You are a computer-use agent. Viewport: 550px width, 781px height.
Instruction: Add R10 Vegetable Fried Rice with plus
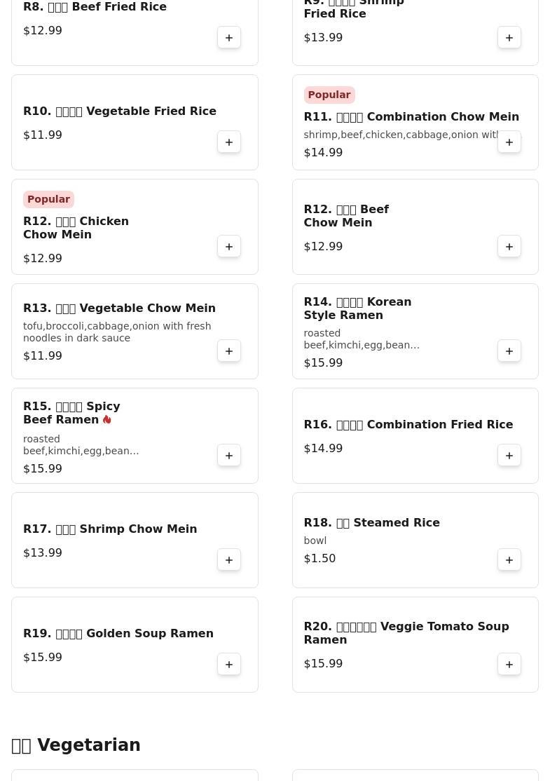[x=229, y=142]
